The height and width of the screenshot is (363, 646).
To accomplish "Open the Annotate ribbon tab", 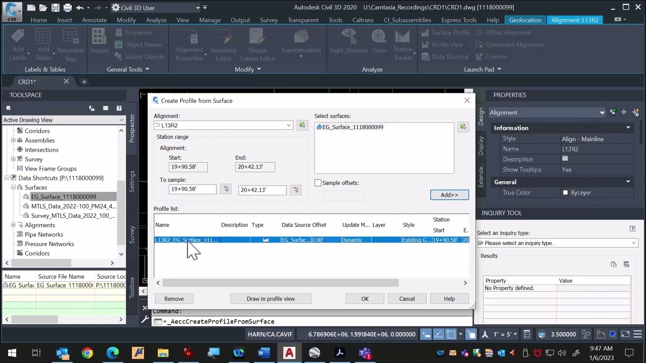I will pos(94,20).
